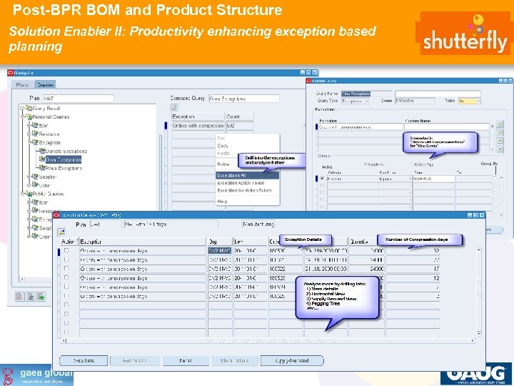The image size is (514, 386).
Task: Click Rhea Exceptions query icon
Action: pyautogui.click(x=42, y=168)
